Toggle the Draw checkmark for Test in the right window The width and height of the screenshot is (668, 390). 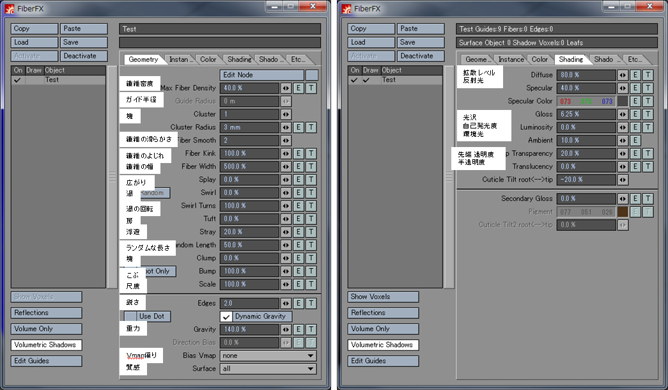tap(366, 81)
